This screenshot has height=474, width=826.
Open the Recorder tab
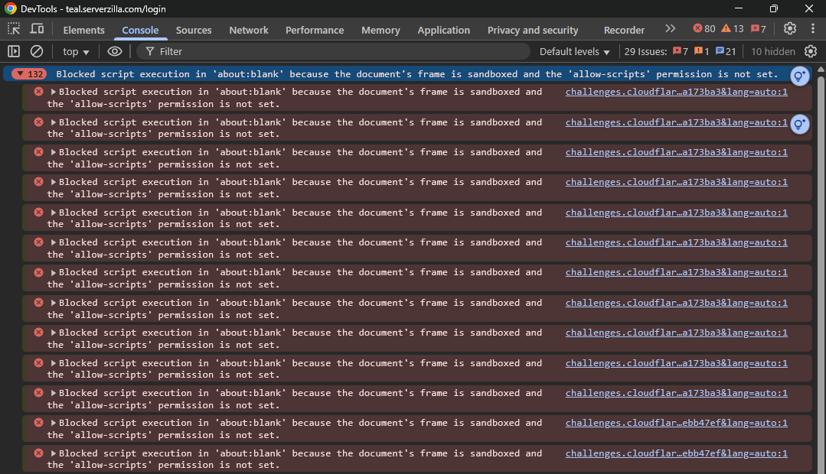624,30
